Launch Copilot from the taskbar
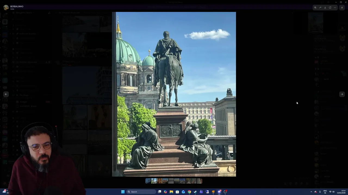 tap(165, 192)
